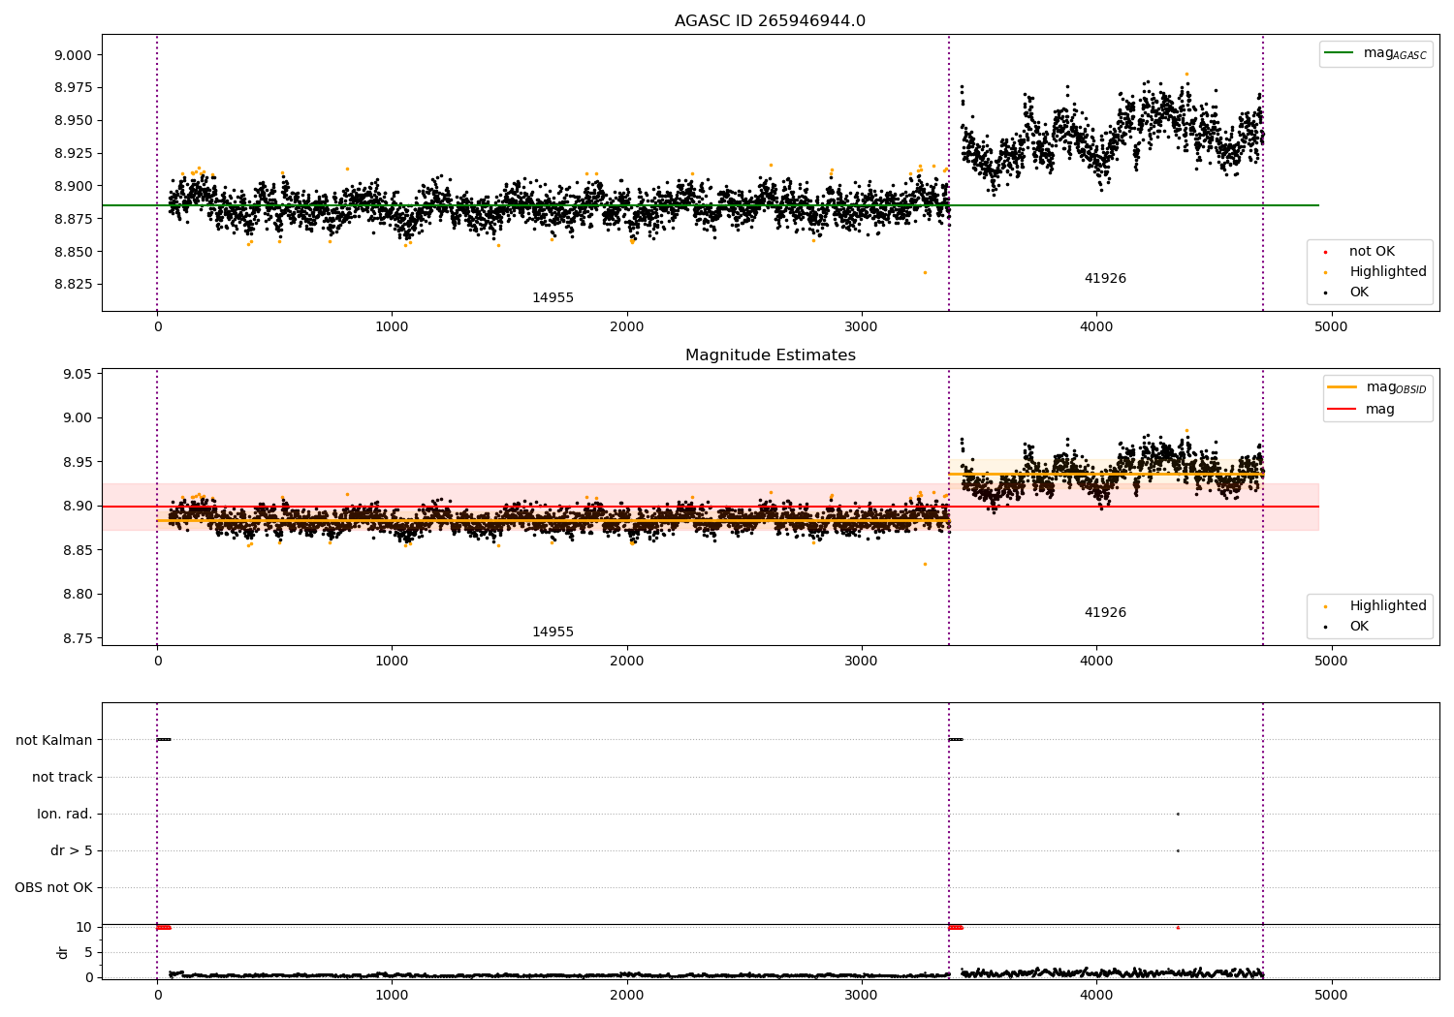This screenshot has height=1017, width=1454.
Task: Click the red 'not OK' legend marker
Action: coord(1325,252)
